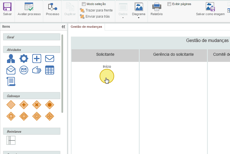Click Enviar para trás button
Screen dimensions: 230x154
point(95,17)
